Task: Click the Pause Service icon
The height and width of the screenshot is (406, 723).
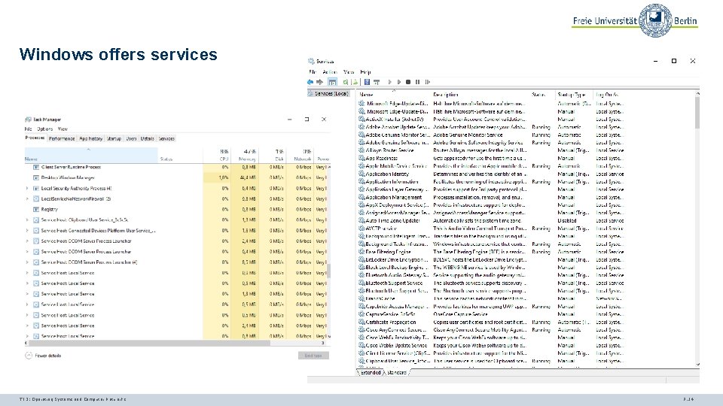Action: [417, 82]
